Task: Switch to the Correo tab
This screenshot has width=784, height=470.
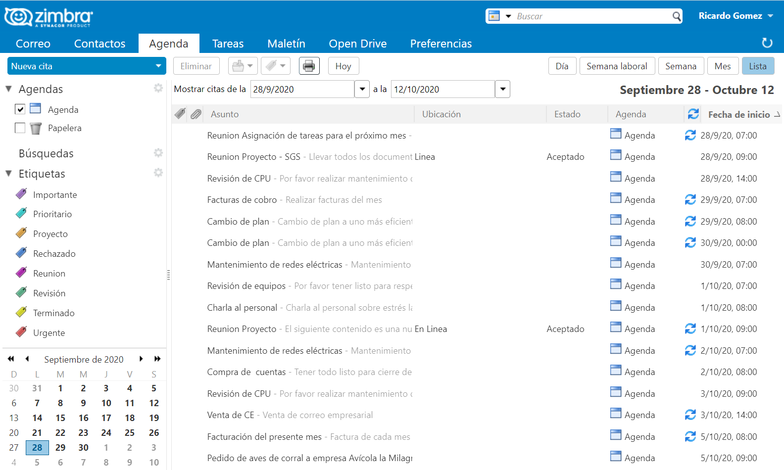Action: click(33, 44)
